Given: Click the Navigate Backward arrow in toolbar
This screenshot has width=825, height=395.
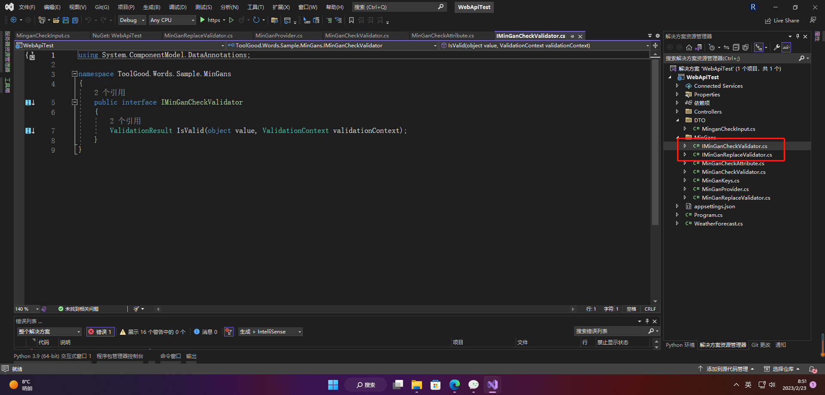Looking at the screenshot, I should [13, 20].
